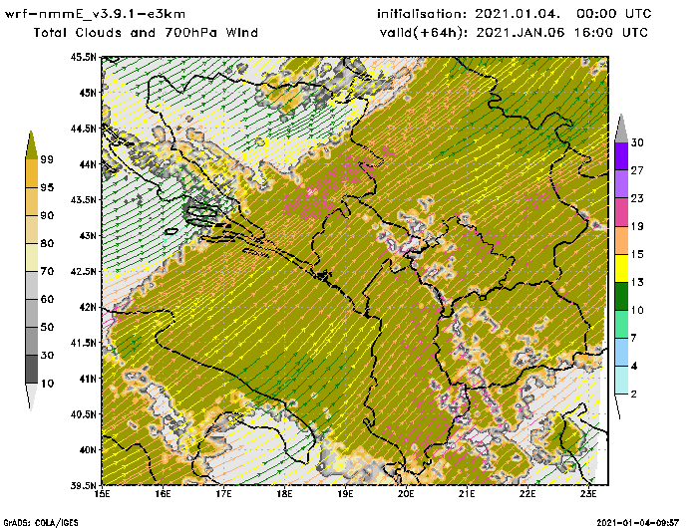Select the 90–95 cloud cover legend swatch
The width and height of the screenshot is (698, 528).
31,201
